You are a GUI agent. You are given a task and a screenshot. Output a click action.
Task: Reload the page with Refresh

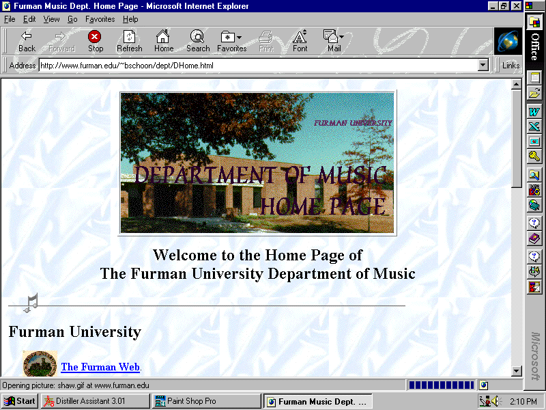point(129,42)
